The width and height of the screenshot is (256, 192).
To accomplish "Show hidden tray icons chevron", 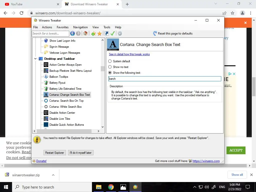I will point(194,187).
